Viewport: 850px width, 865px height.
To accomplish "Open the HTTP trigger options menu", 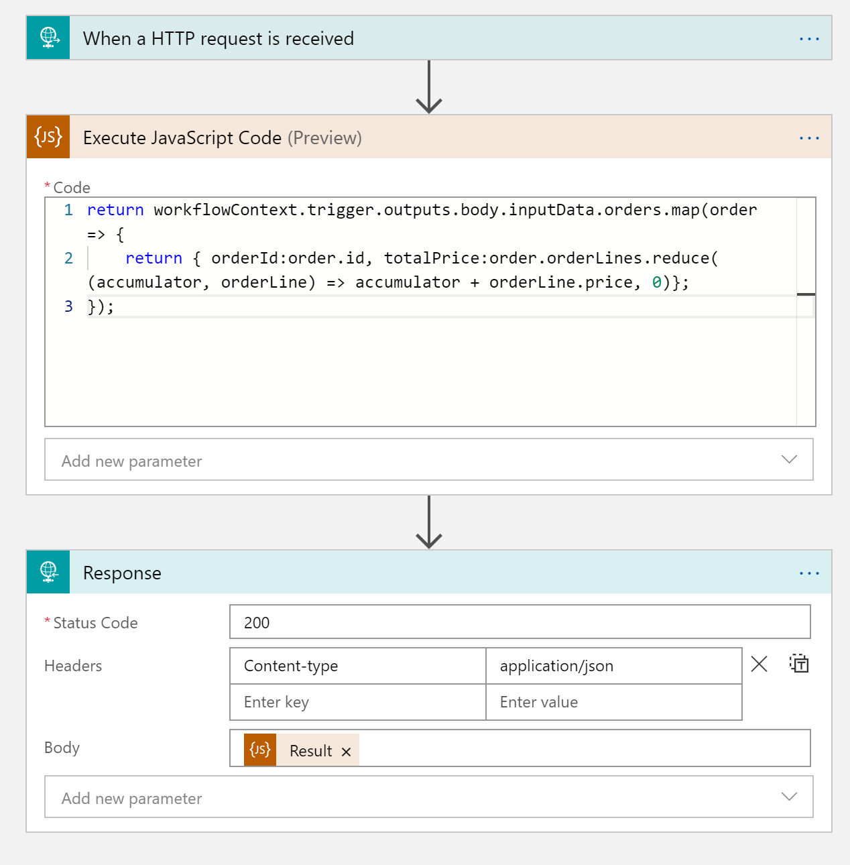I will point(809,38).
